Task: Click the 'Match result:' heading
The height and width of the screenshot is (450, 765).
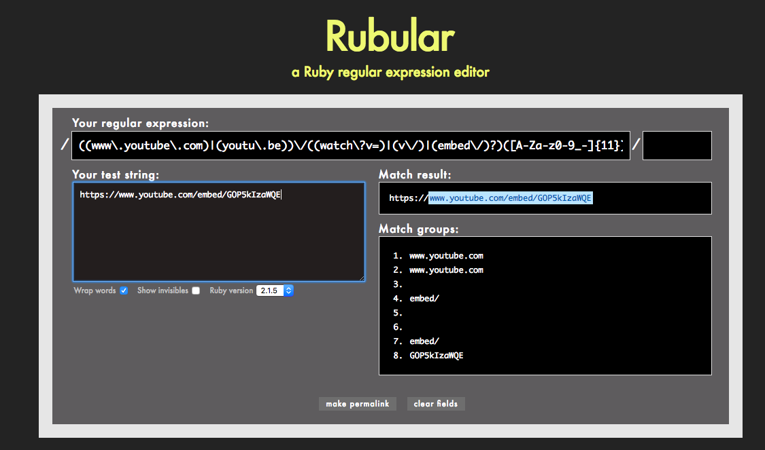Action: pos(415,174)
